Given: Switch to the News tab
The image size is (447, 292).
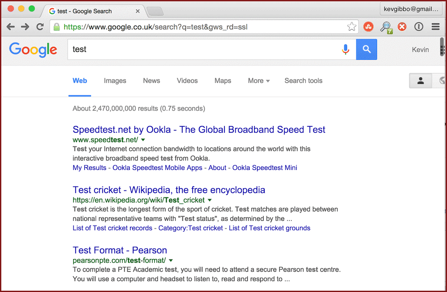Looking at the screenshot, I should (x=151, y=81).
